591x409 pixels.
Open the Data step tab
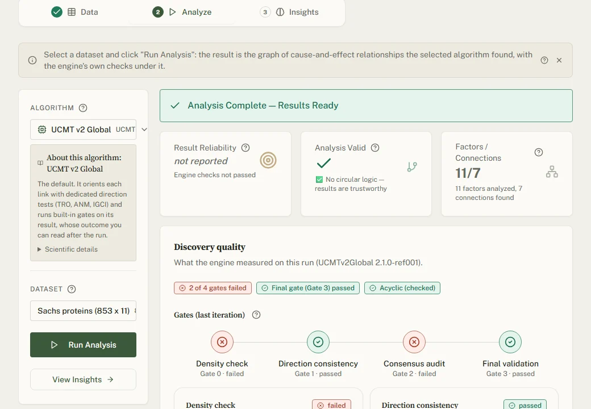[x=74, y=12]
